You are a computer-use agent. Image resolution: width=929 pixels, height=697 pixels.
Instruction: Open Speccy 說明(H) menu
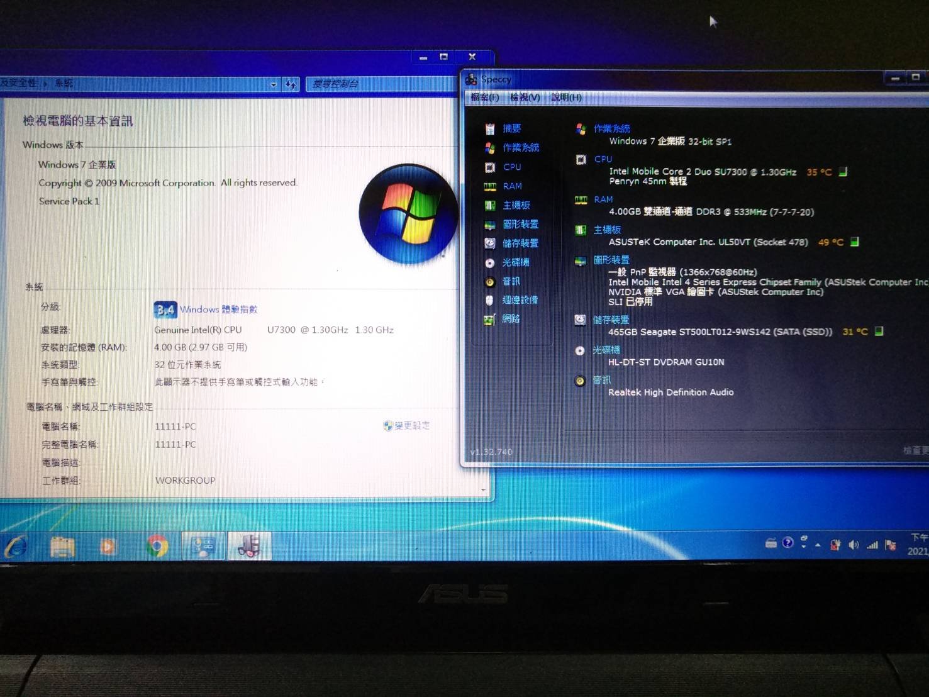566,98
